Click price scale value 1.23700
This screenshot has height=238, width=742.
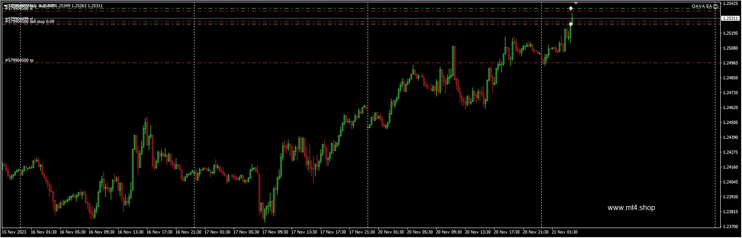point(731,227)
